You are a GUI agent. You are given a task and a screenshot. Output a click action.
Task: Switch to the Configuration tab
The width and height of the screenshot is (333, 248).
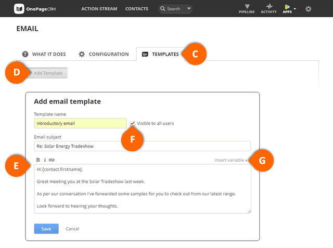[104, 54]
